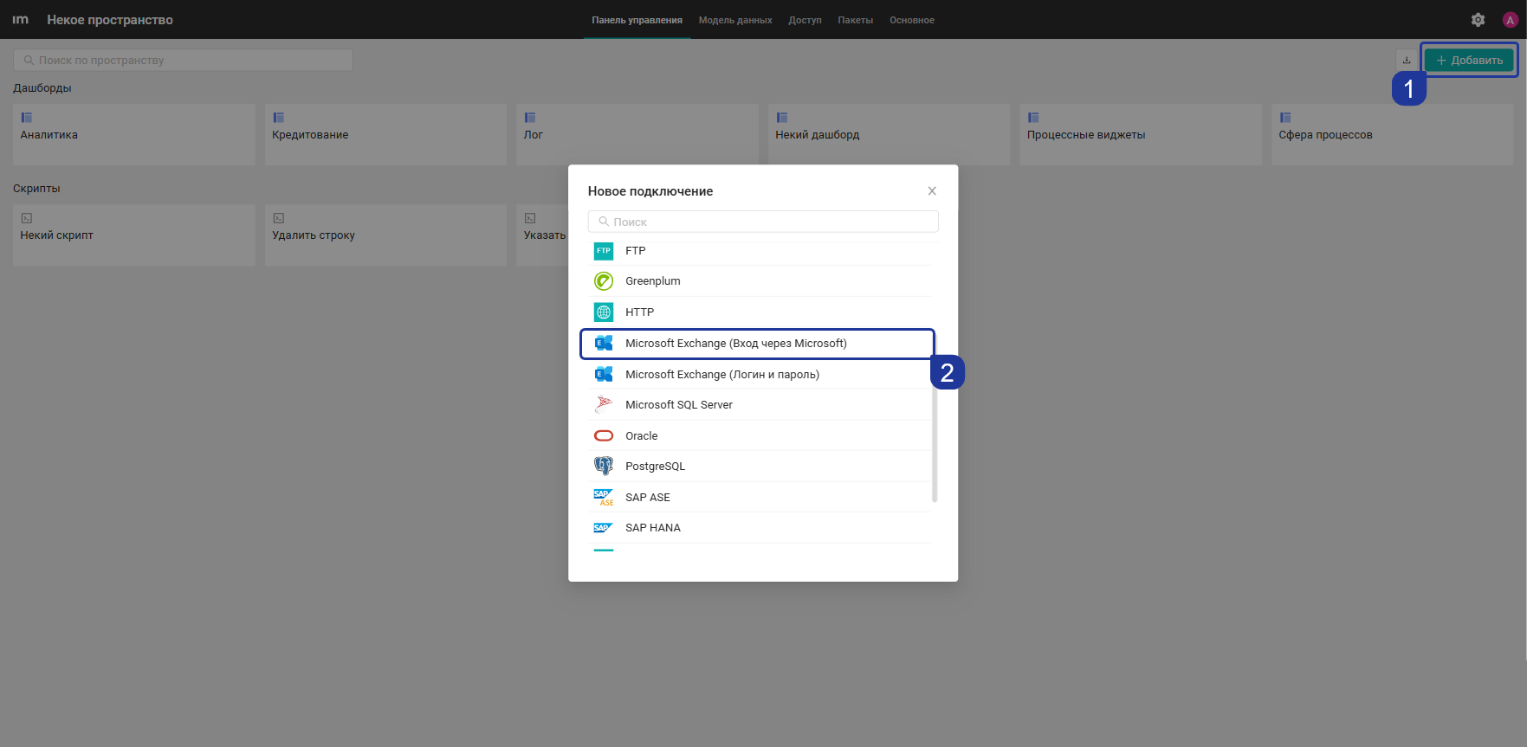Click the PostgreSQL elephant icon
Image resolution: width=1527 pixels, height=747 pixels.
point(604,467)
